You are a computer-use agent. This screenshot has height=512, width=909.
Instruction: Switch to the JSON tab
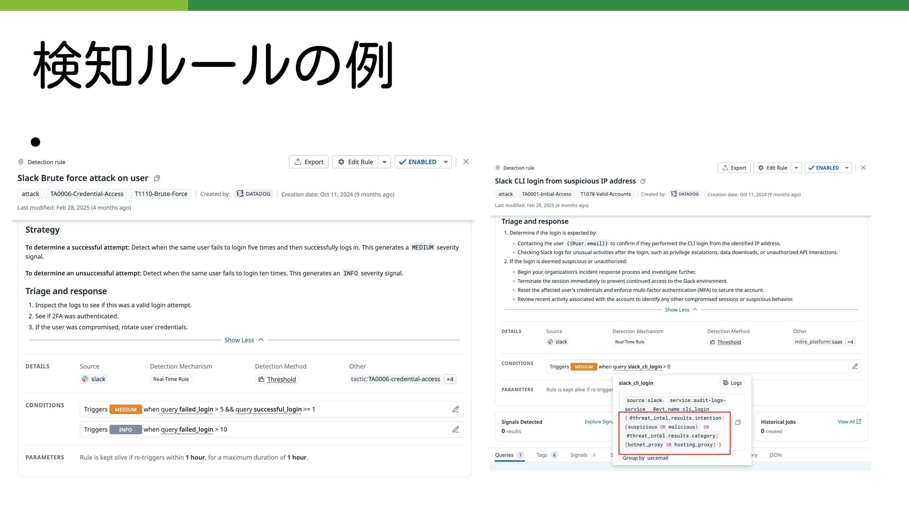[775, 455]
